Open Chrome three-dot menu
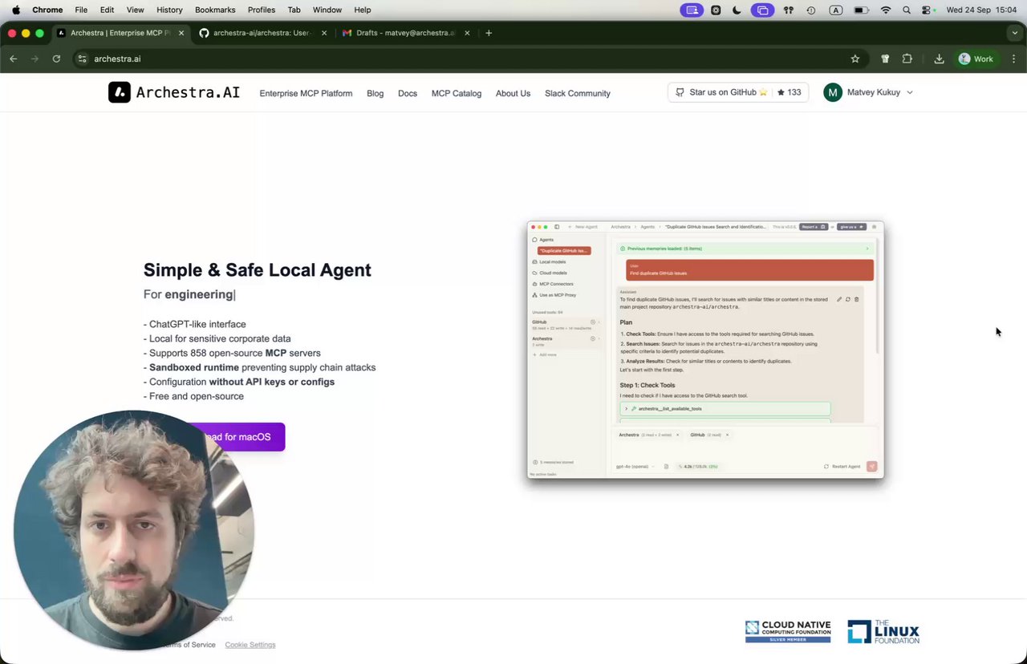This screenshot has height=664, width=1027. [x=1014, y=59]
